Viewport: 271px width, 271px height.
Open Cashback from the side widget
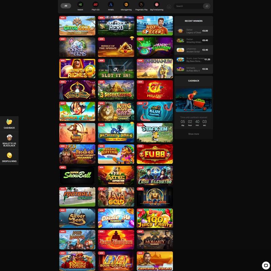tap(9, 124)
